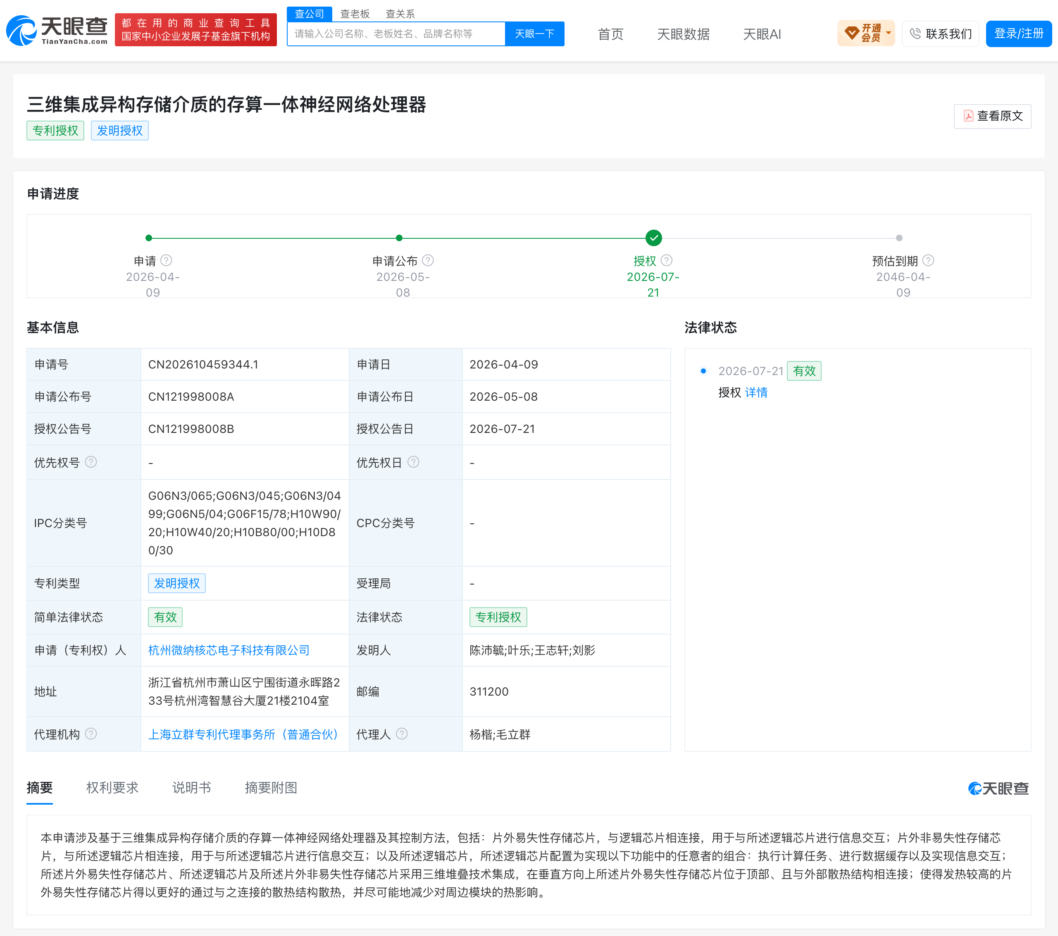Open PDF via 查看原文 button
This screenshot has width=1058, height=936.
[992, 116]
